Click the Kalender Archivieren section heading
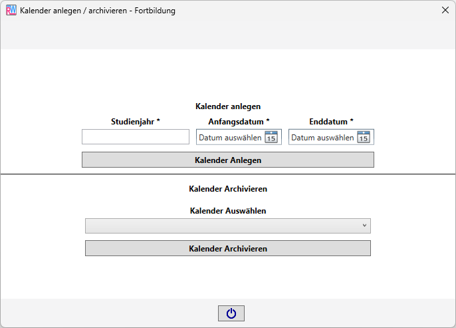The image size is (456, 328). tap(228, 189)
